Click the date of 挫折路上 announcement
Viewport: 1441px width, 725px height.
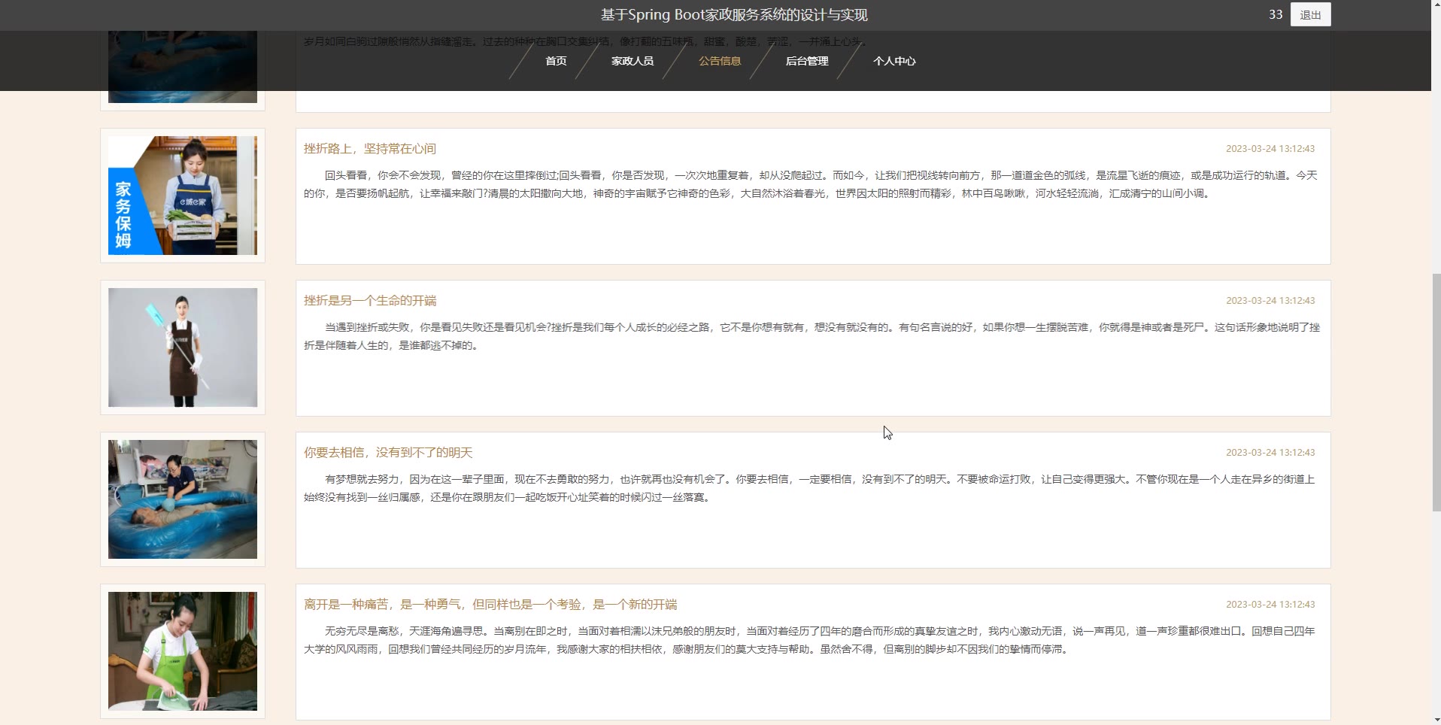click(1270, 149)
